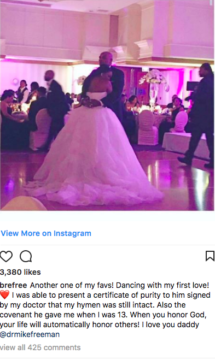The image size is (215, 360).
Task: Click the tall white floral centerpiece in photo
Action: tap(154, 87)
